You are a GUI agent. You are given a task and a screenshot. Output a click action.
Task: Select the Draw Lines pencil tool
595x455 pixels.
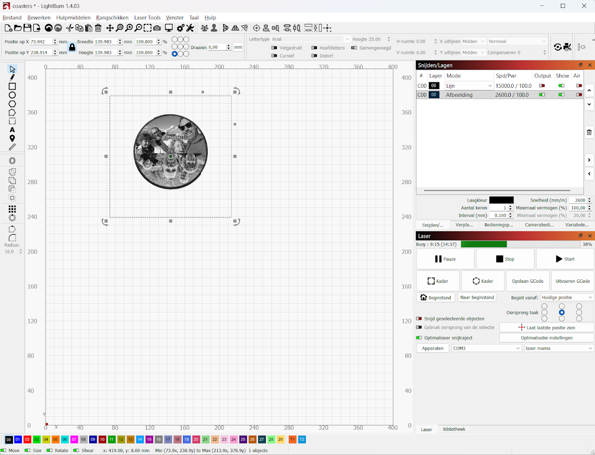[x=12, y=77]
